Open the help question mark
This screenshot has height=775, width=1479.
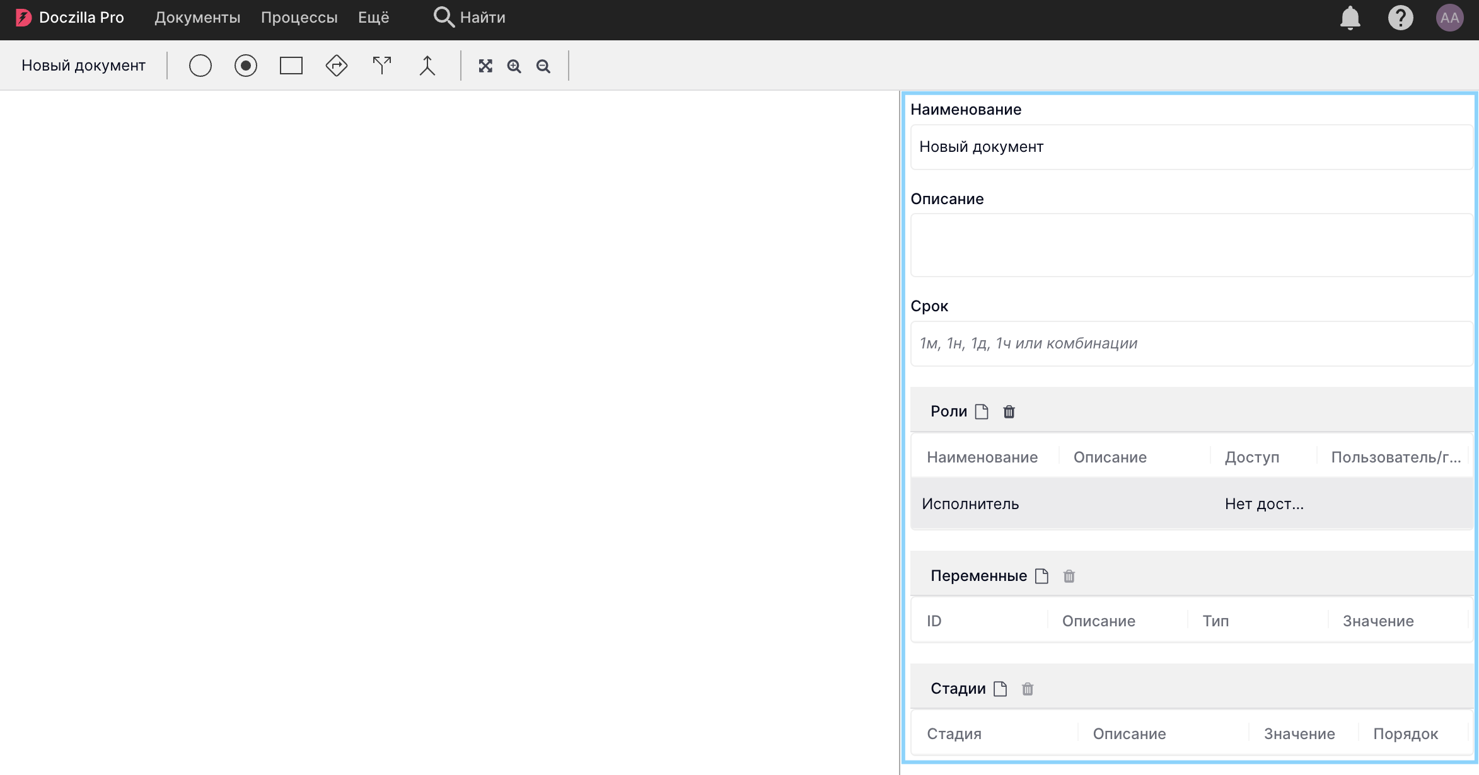1401,18
